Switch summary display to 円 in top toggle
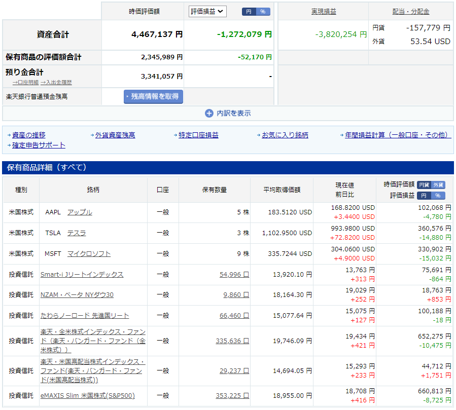The image size is (456, 410). tap(249, 12)
